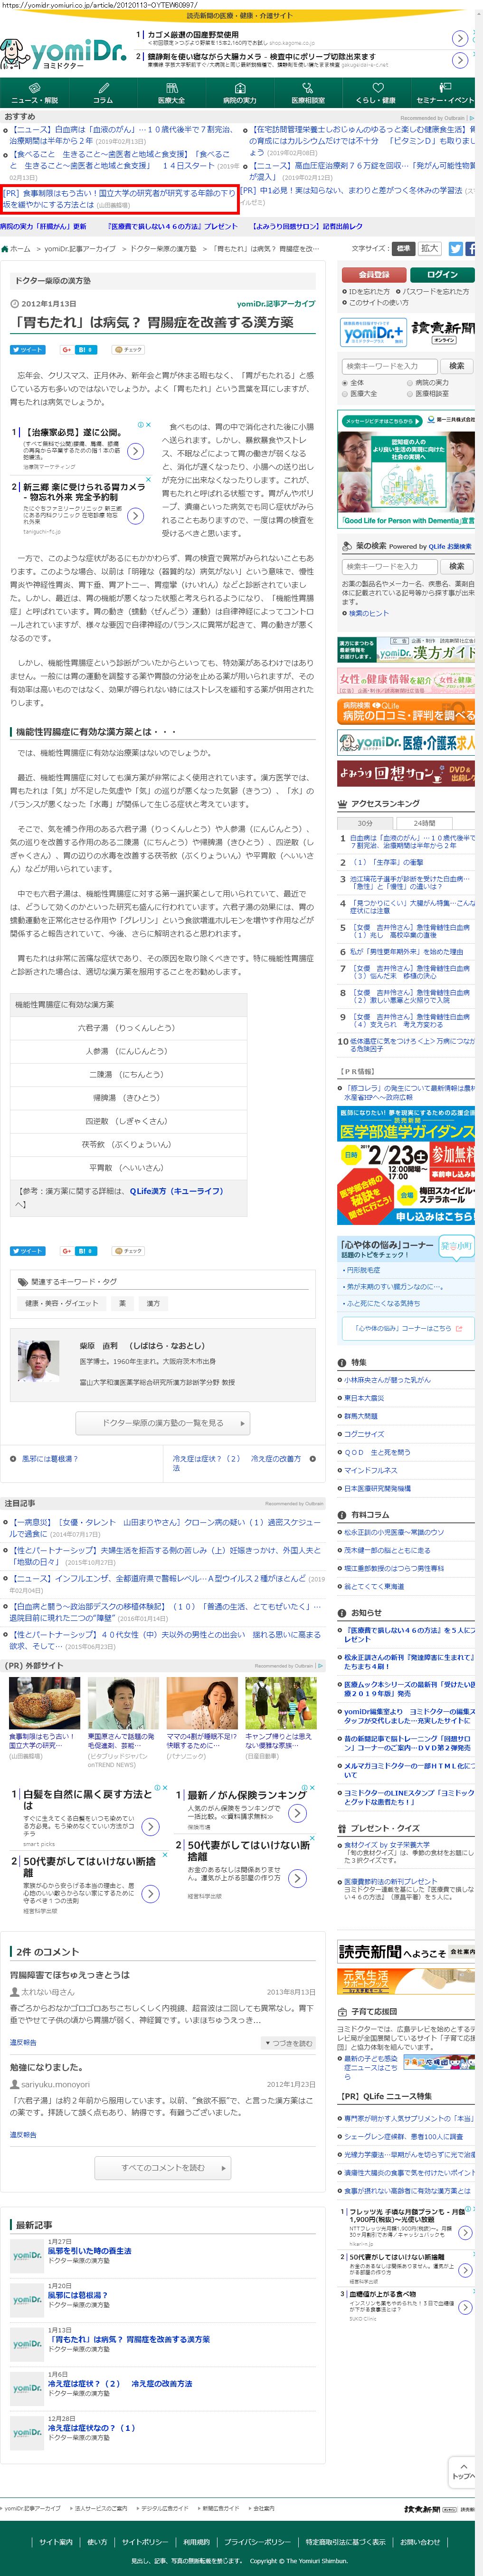Viewport: 483px width, 2576px height.
Task: Select the 病院の実力 search scope radio button
Action: click(x=409, y=383)
